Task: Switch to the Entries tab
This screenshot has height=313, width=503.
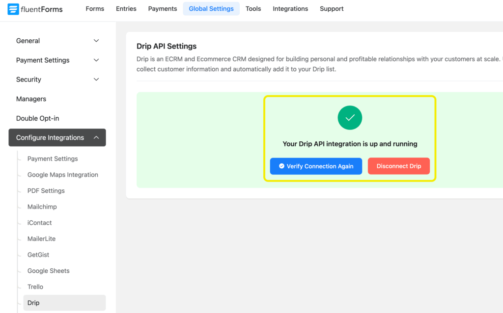Action: (x=126, y=8)
